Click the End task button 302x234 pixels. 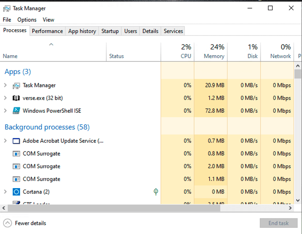click(x=278, y=223)
